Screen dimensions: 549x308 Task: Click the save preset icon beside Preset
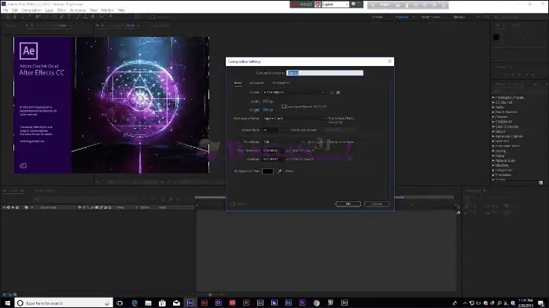pyautogui.click(x=332, y=93)
